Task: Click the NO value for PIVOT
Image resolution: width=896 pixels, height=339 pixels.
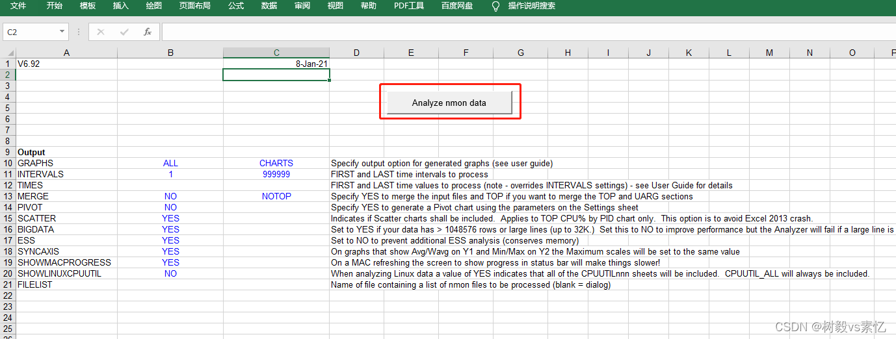Action: pos(170,207)
